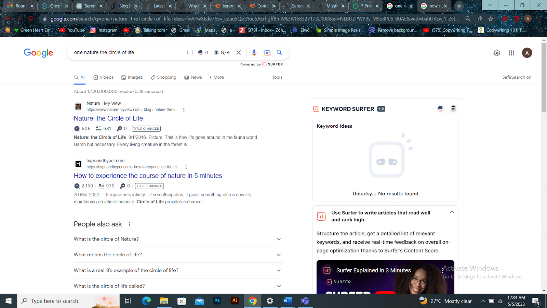This screenshot has width=547, height=308.
Task: Click the address bar URL
Action: tap(255, 19)
